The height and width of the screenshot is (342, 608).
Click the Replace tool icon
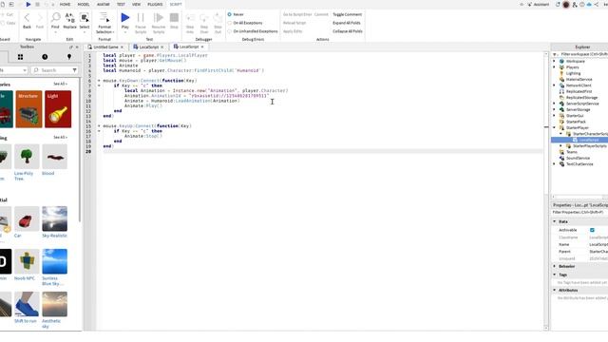(x=69, y=17)
